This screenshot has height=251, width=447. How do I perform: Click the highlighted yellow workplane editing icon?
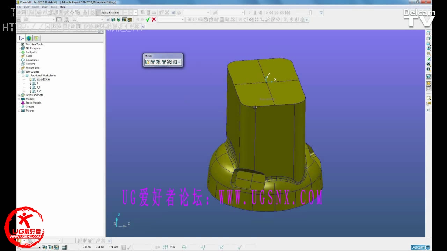124,20
